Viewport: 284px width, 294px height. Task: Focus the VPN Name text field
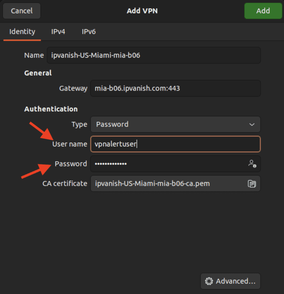(153, 55)
